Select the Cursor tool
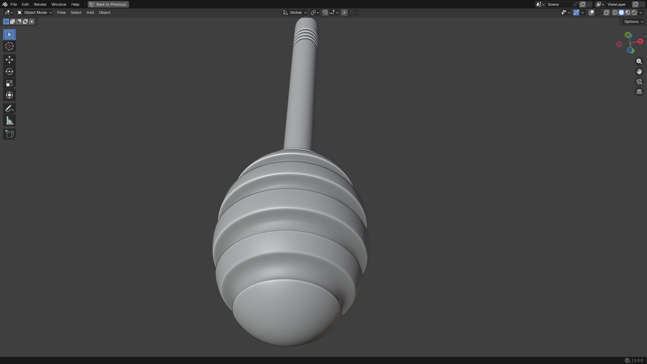The height and width of the screenshot is (364, 647). [x=9, y=46]
